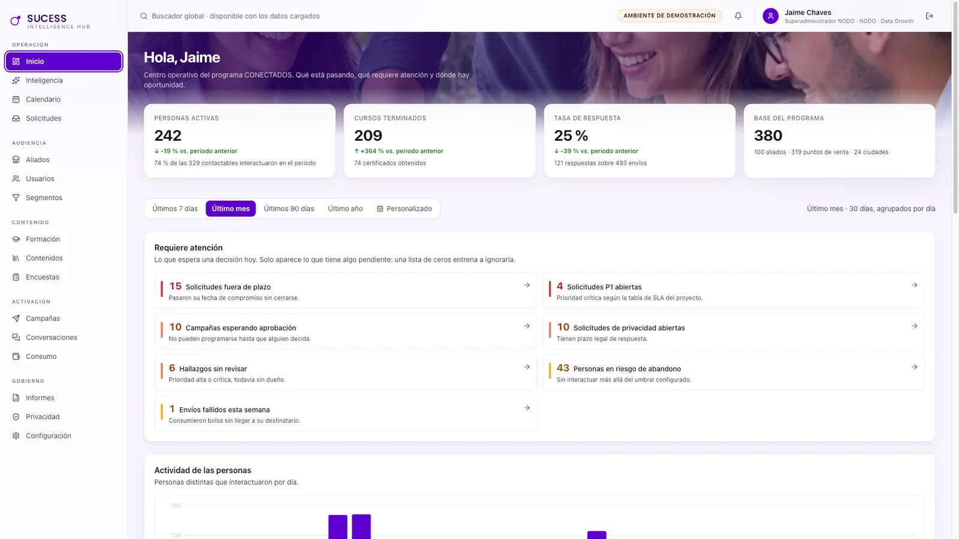Image resolution: width=959 pixels, height=539 pixels.
Task: Navigate to Usuarios
Action: tap(64, 179)
